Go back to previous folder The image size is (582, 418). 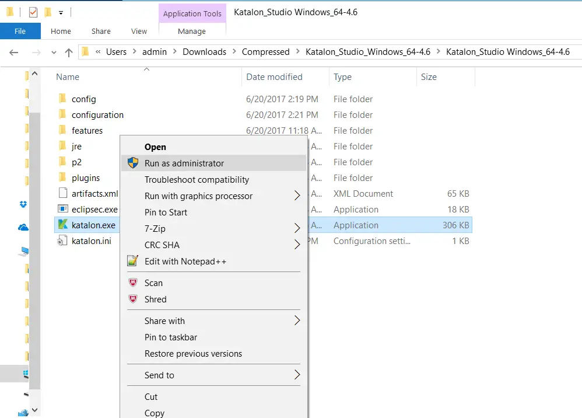(14, 53)
